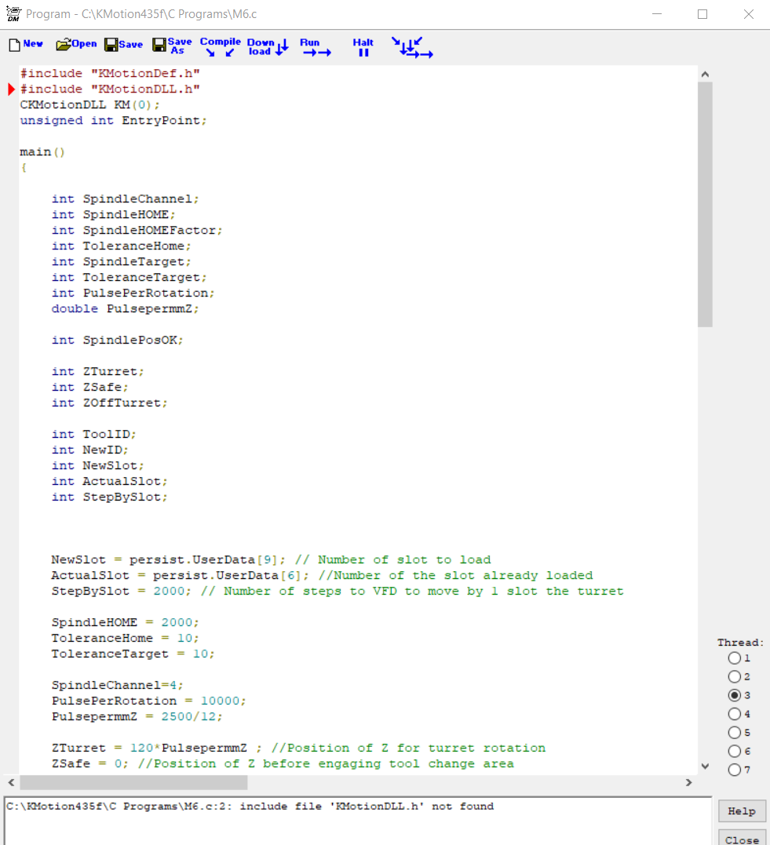Select Thread 1 radio button

(735, 658)
